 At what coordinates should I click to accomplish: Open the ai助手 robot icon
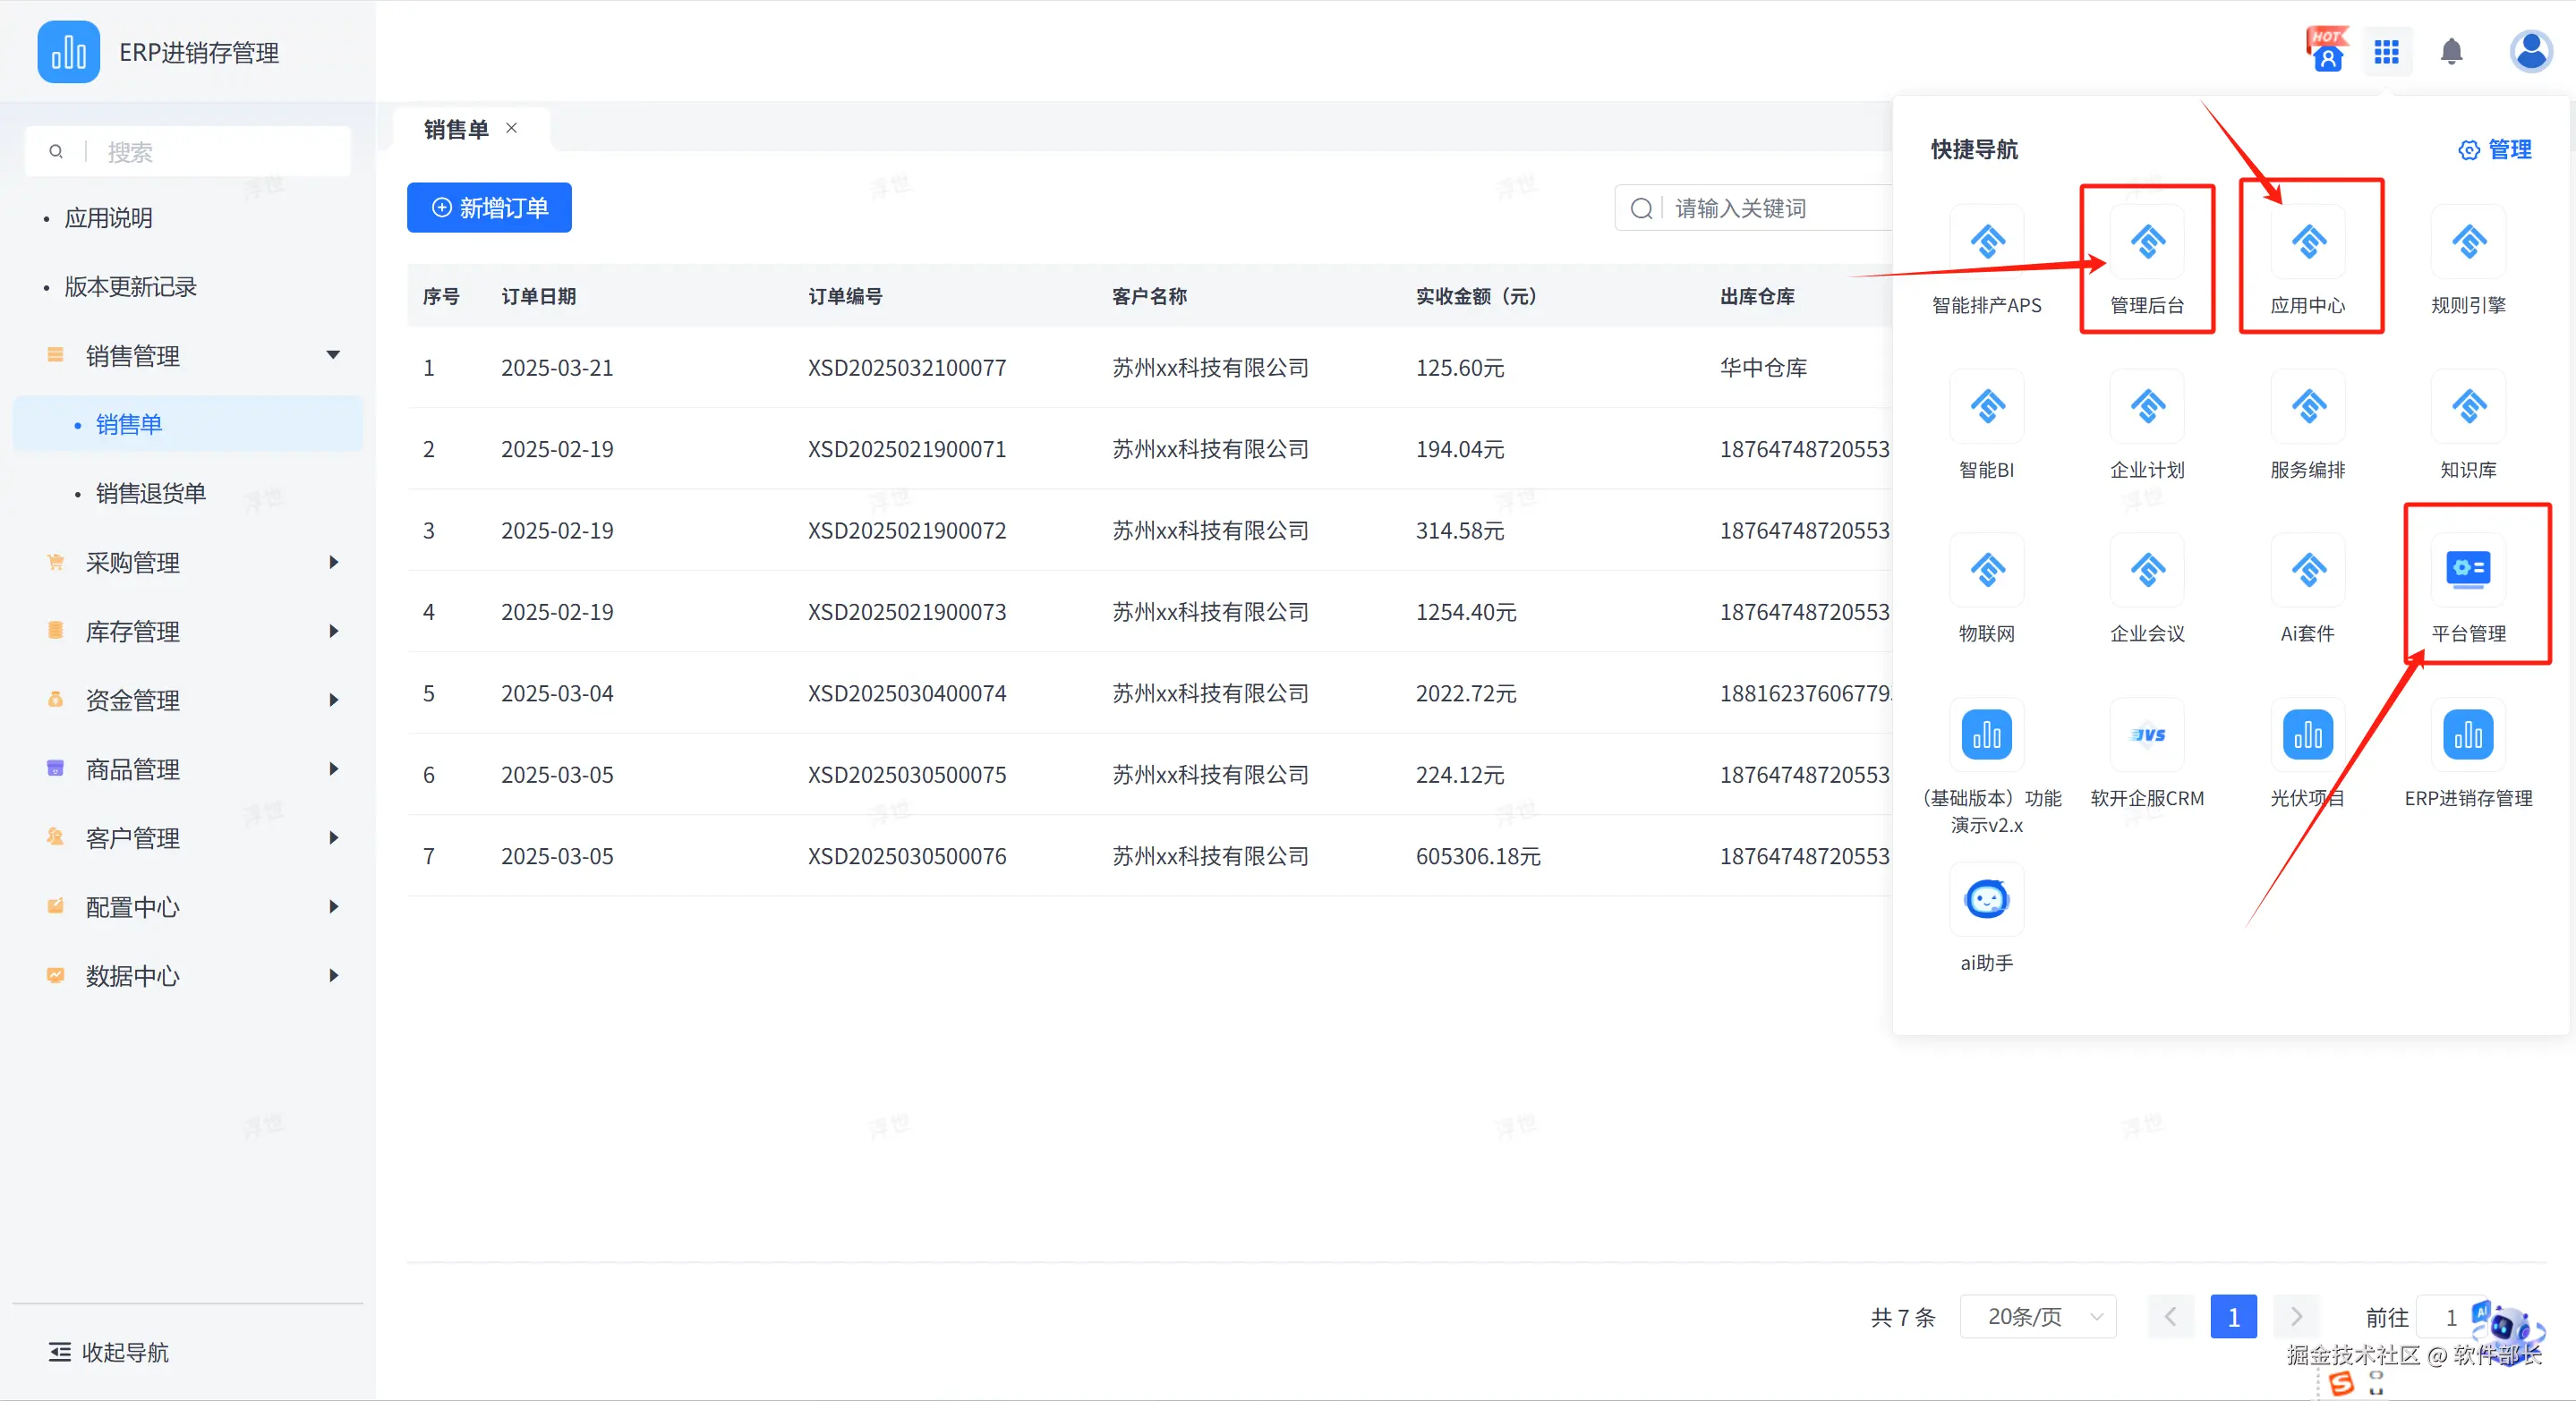pyautogui.click(x=1986, y=899)
